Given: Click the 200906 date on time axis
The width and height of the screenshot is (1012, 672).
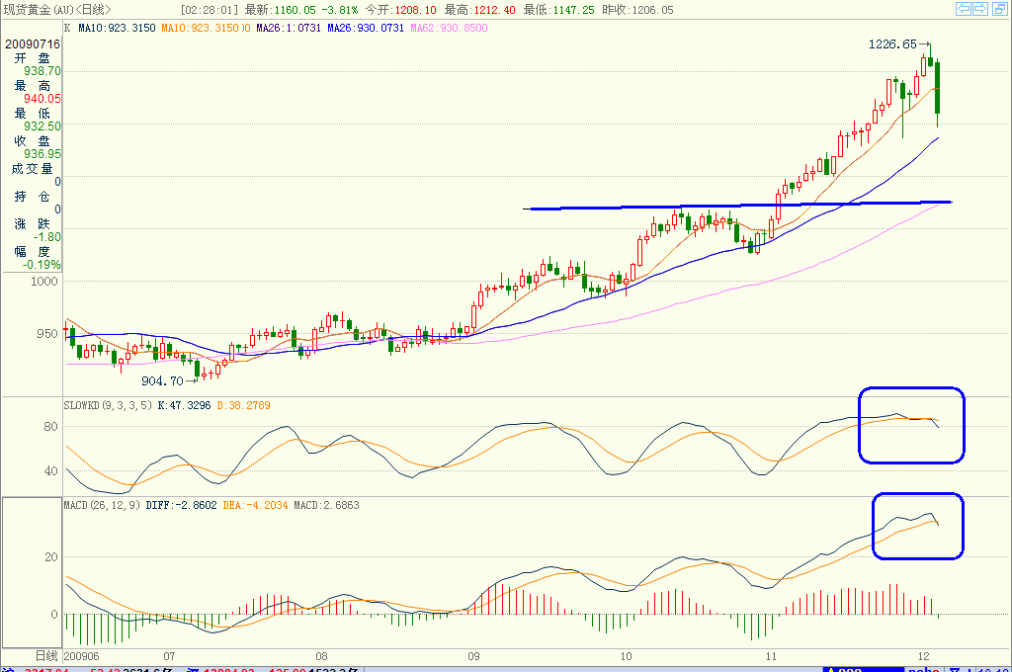Looking at the screenshot, I should 82,656.
